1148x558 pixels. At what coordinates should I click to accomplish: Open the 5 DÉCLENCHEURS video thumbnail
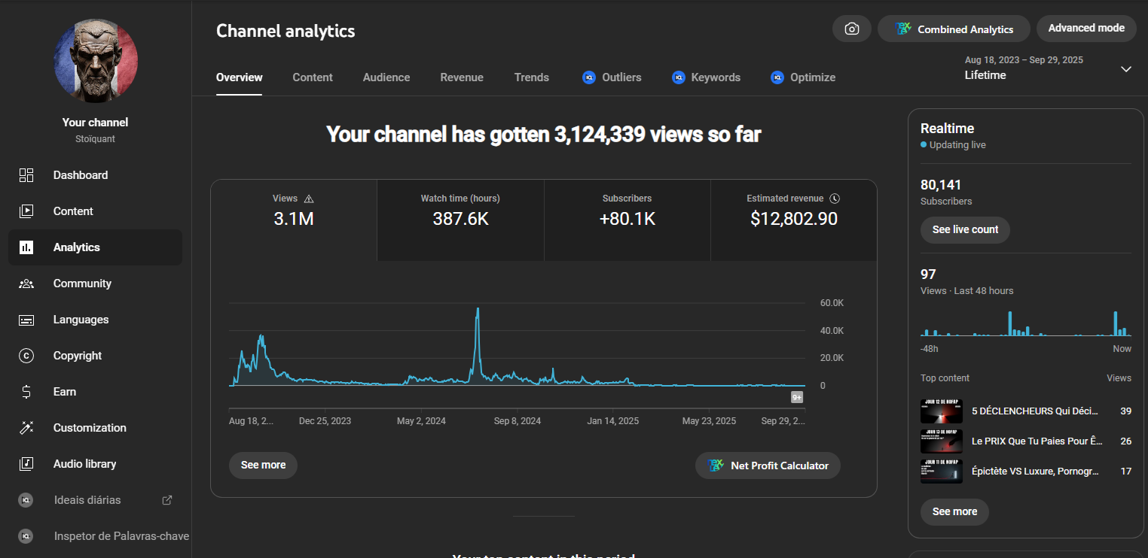tap(942, 411)
